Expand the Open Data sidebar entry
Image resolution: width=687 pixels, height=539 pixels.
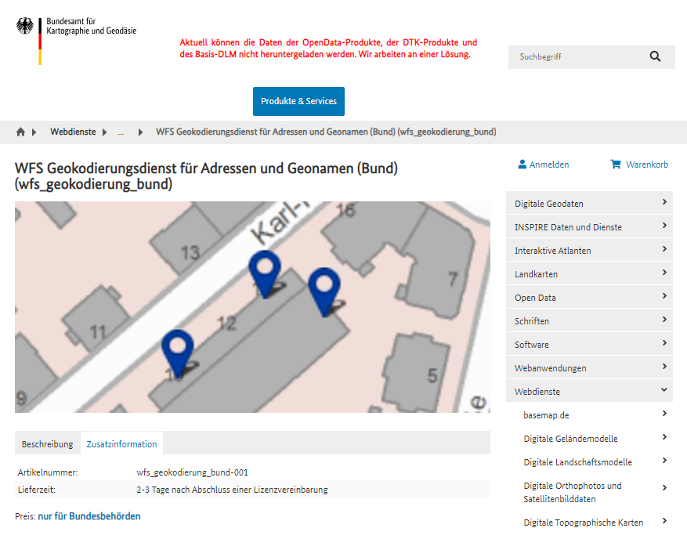(664, 296)
